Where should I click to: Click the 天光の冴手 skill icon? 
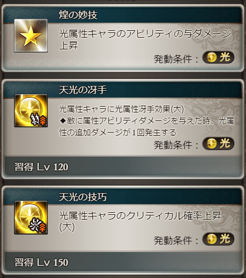(x=31, y=111)
